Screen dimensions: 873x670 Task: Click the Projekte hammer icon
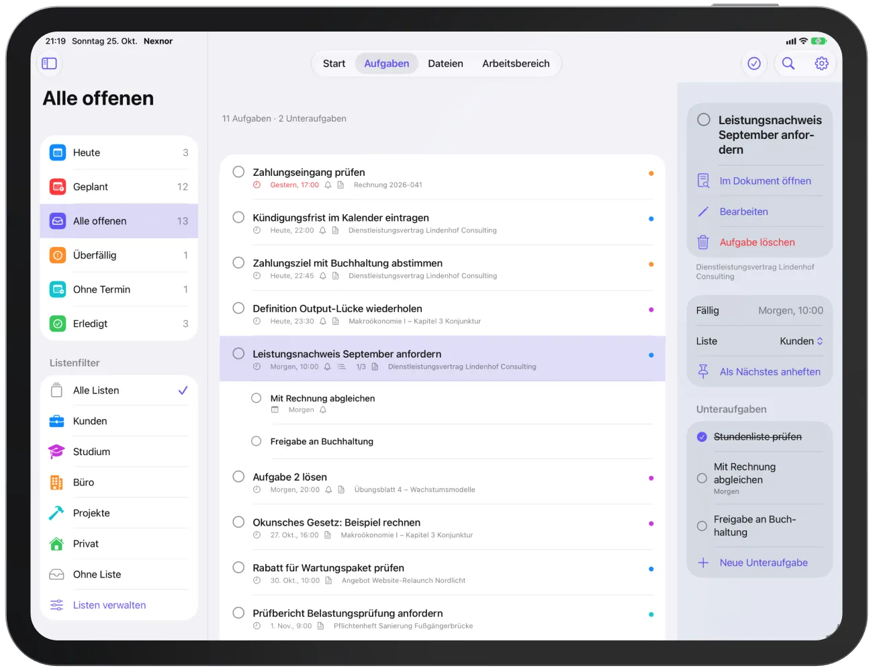57,513
